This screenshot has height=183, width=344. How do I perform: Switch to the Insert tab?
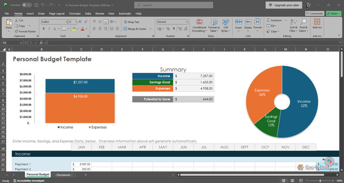(x=30, y=13)
